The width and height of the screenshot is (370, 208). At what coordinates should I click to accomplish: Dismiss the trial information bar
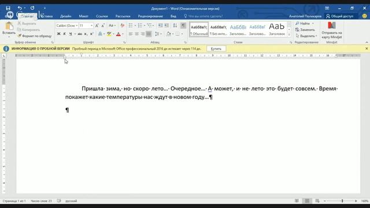point(367,49)
